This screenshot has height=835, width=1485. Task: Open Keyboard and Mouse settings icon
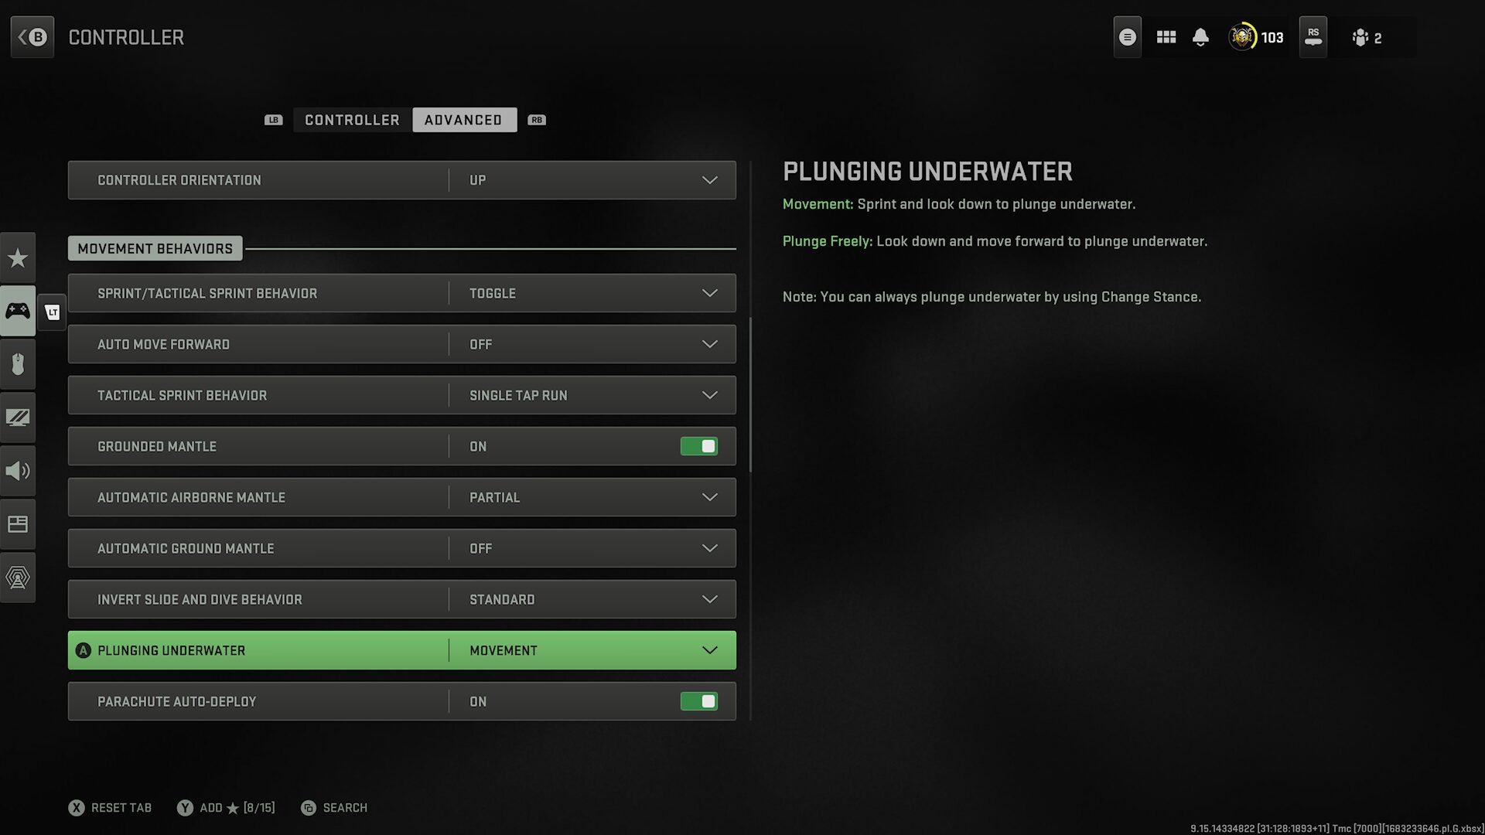tap(18, 364)
